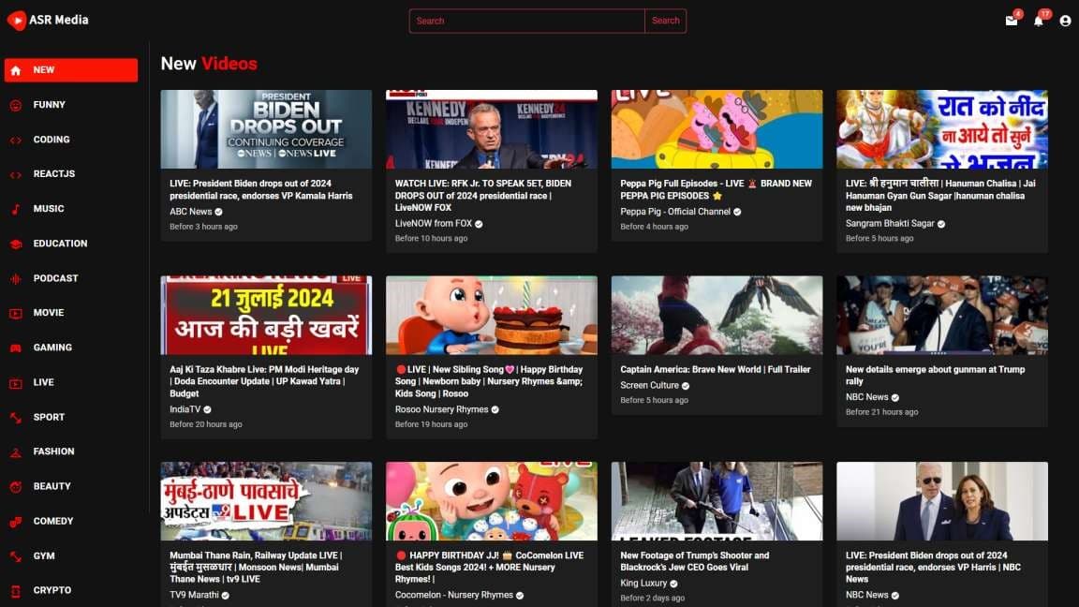Click the smiley icon beside FUNNY
Viewport: 1079px width, 607px height.
[16, 105]
